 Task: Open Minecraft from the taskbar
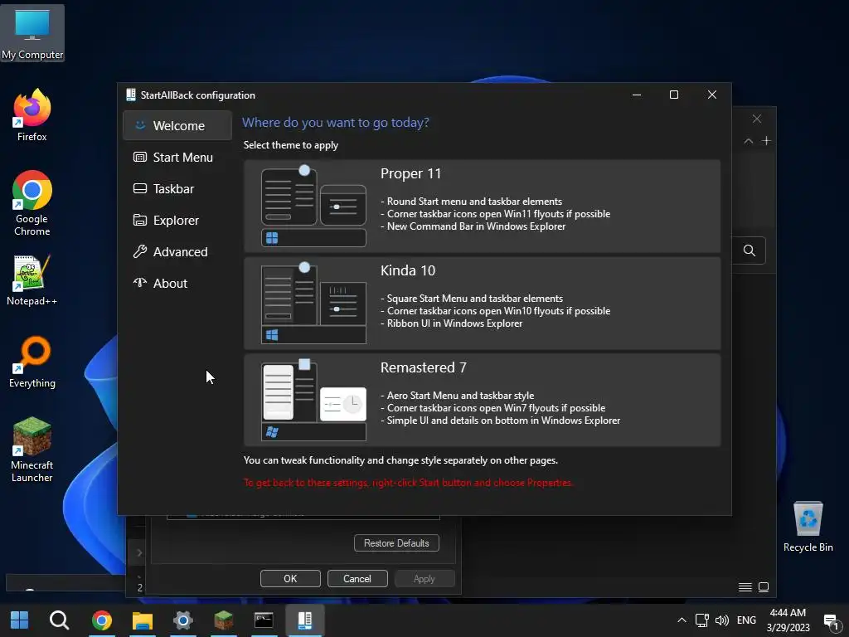tap(224, 620)
